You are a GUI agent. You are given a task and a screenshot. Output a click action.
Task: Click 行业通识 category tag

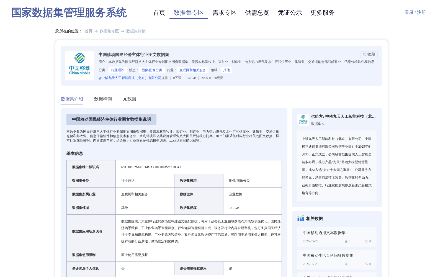[118, 70]
